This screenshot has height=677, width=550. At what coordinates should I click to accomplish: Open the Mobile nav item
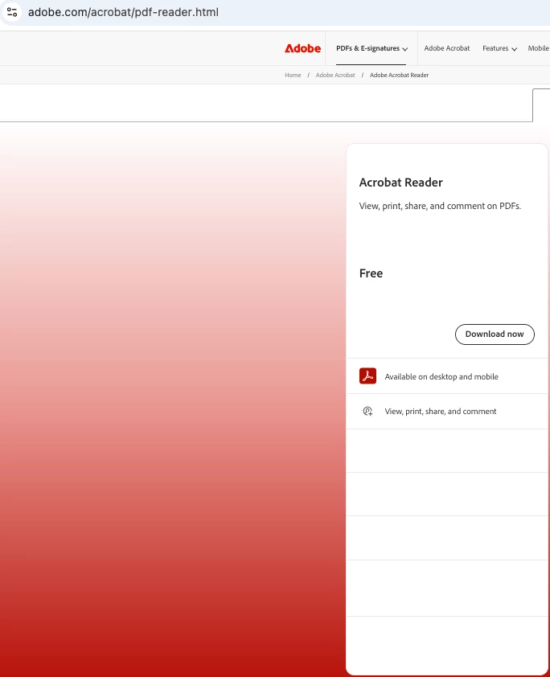pos(539,48)
